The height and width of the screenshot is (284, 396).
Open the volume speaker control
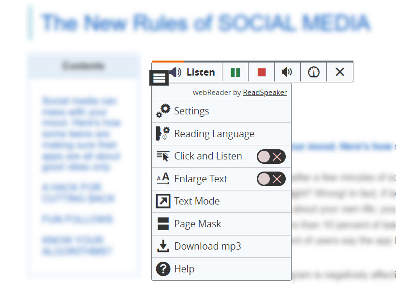287,72
